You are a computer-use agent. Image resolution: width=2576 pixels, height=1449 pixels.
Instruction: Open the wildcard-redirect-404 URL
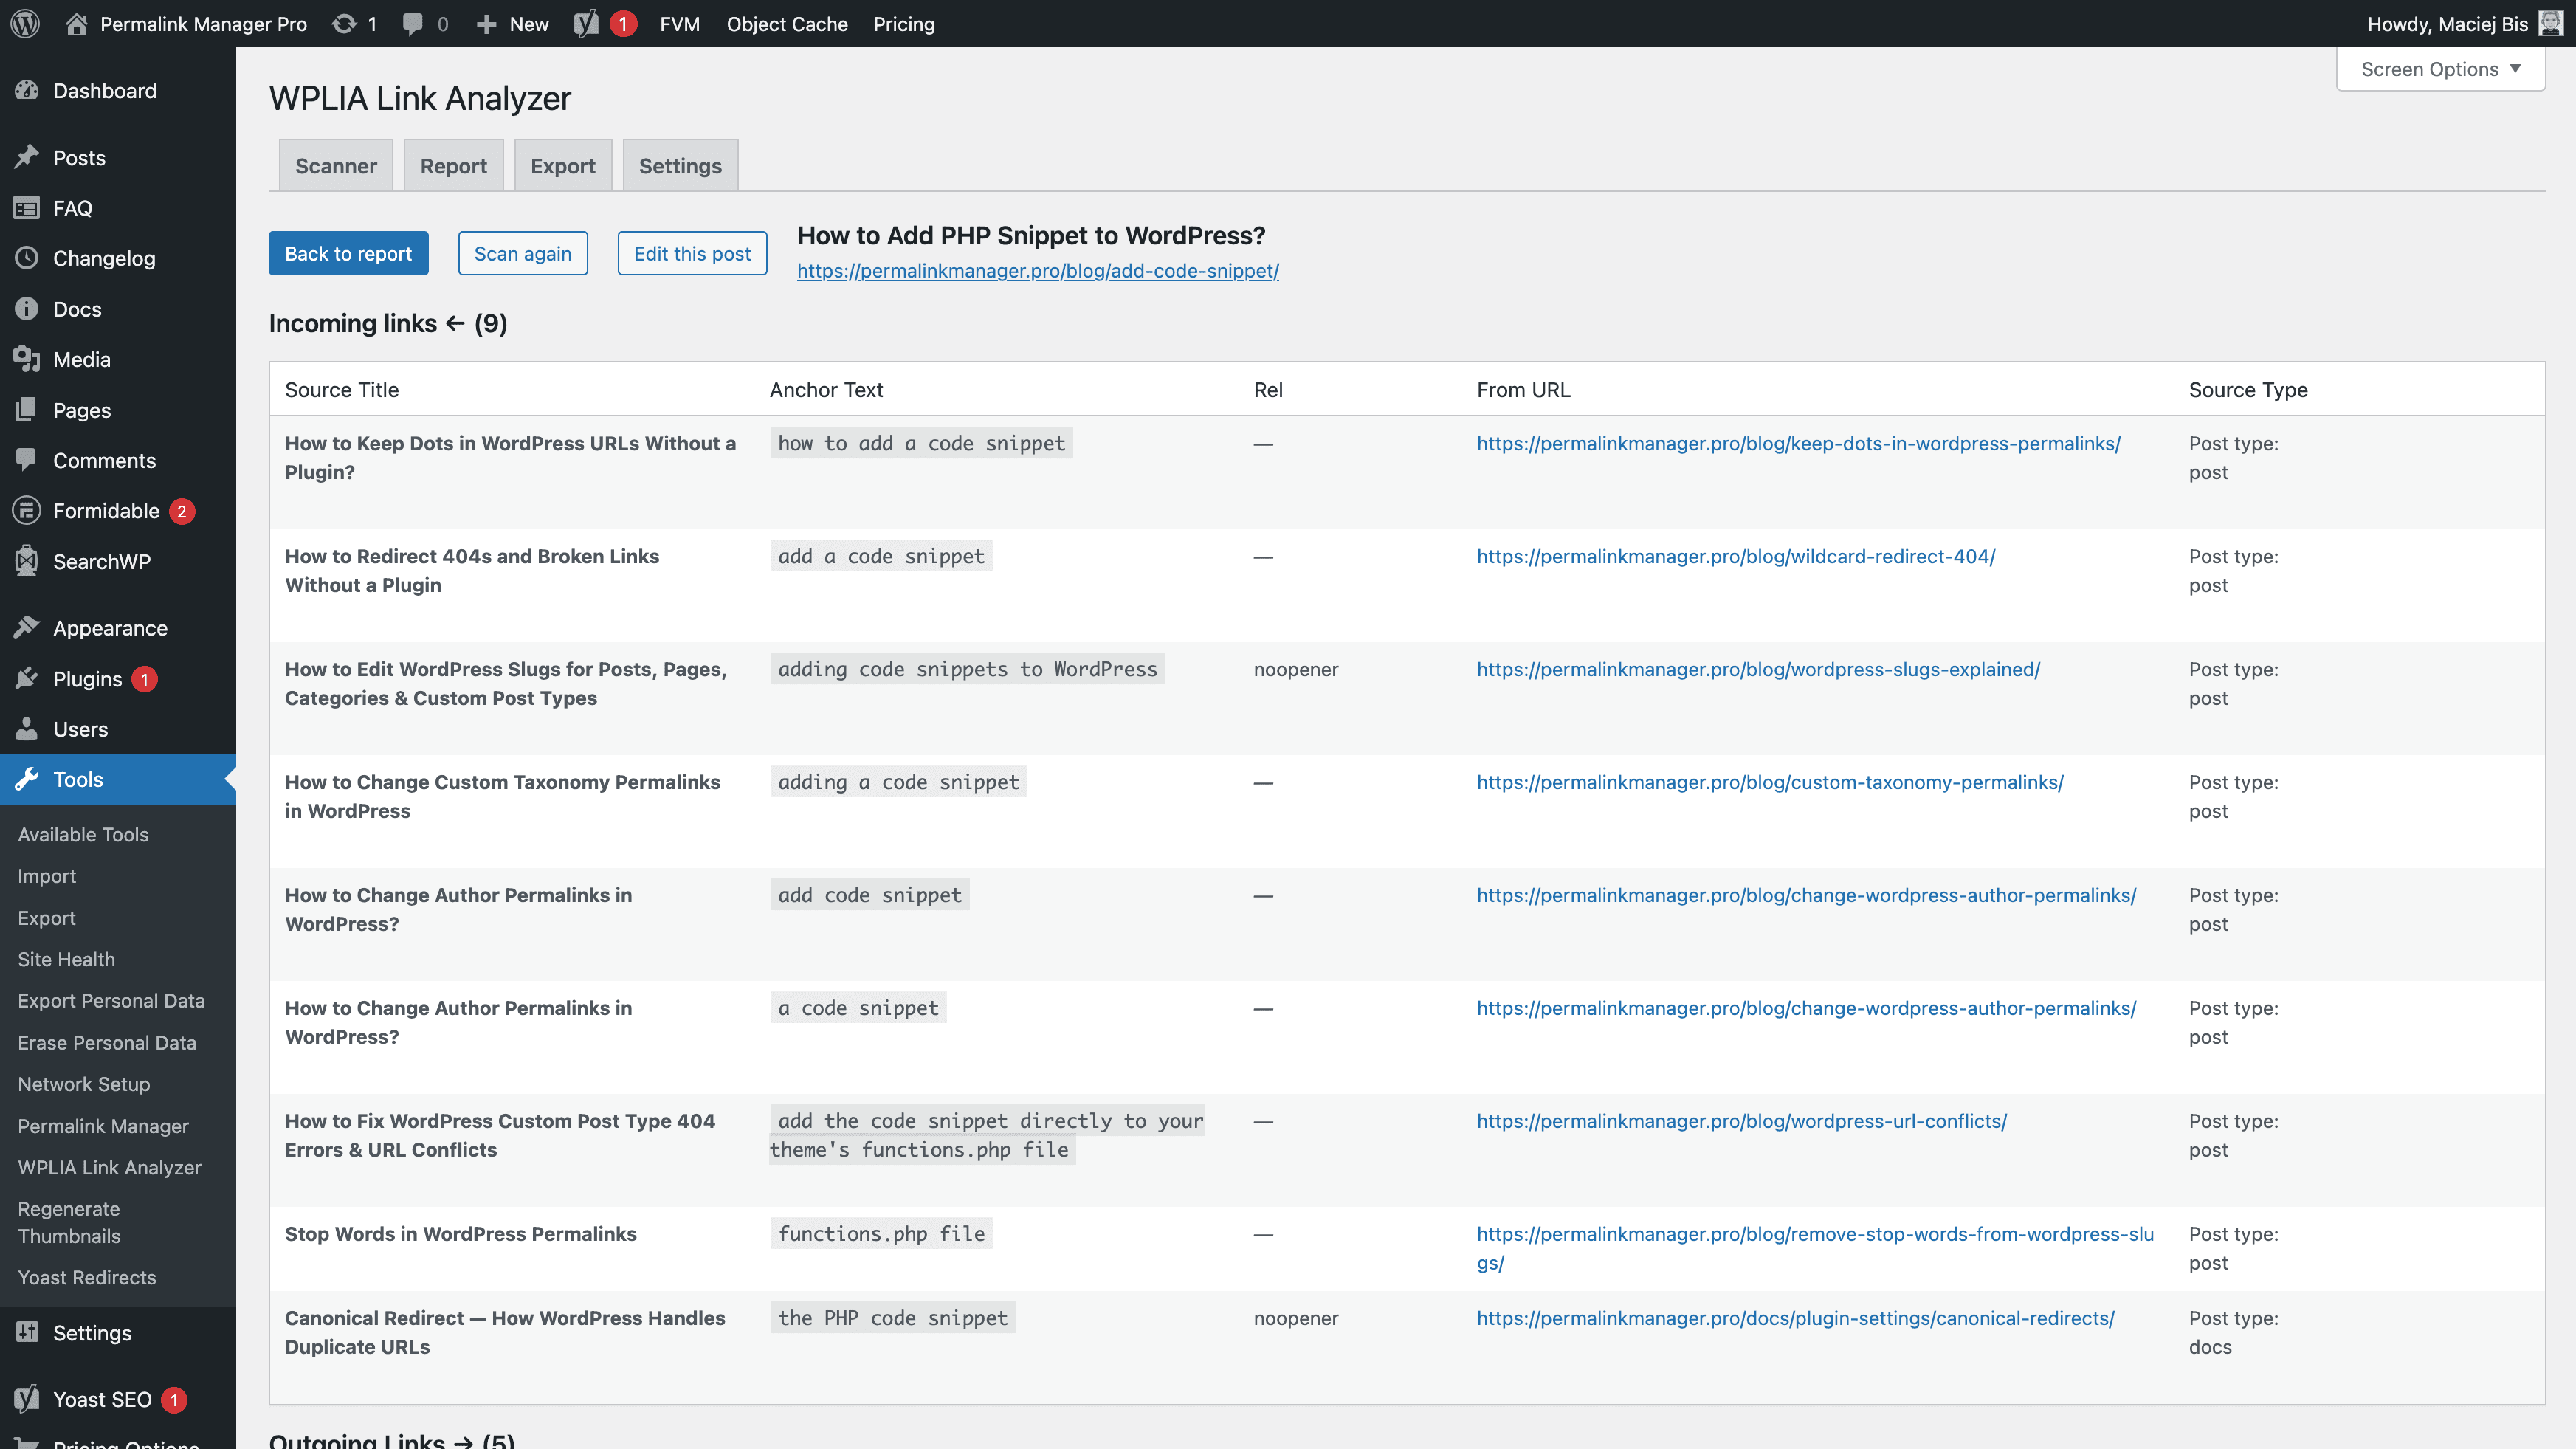[1736, 556]
